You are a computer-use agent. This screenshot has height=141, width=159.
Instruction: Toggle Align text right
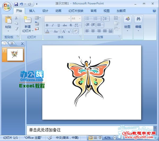99,31
